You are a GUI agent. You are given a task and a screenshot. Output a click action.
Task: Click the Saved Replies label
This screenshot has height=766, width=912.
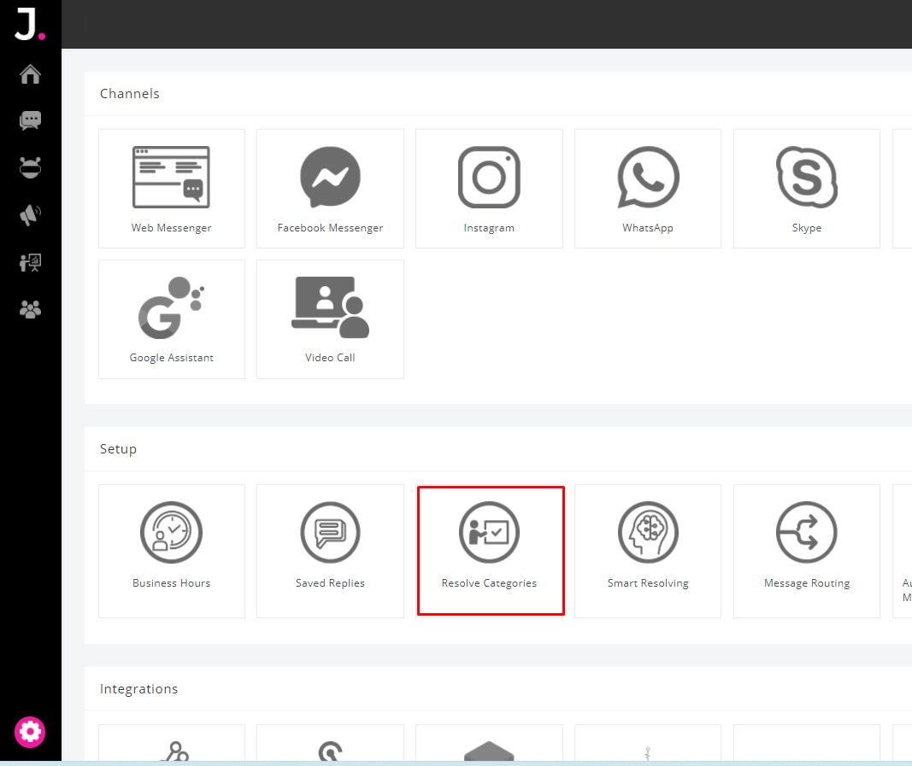pyautogui.click(x=330, y=583)
